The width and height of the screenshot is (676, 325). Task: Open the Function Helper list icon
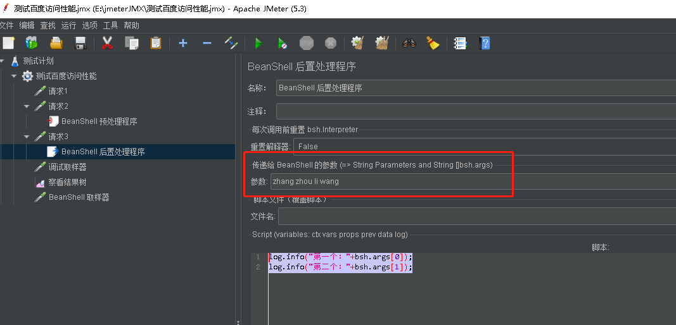coord(460,43)
